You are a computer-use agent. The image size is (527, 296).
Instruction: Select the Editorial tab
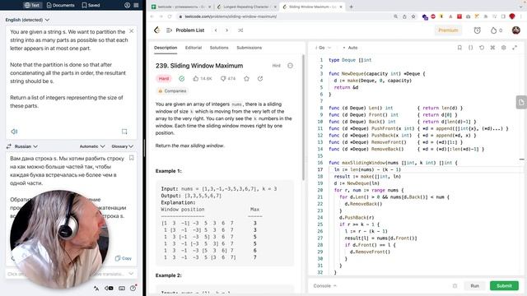point(194,48)
